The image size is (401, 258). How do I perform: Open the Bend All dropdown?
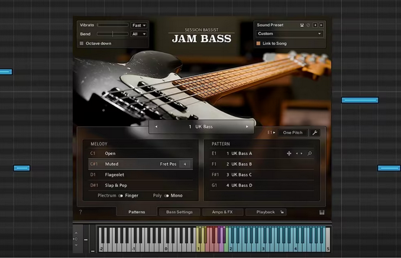coord(139,34)
